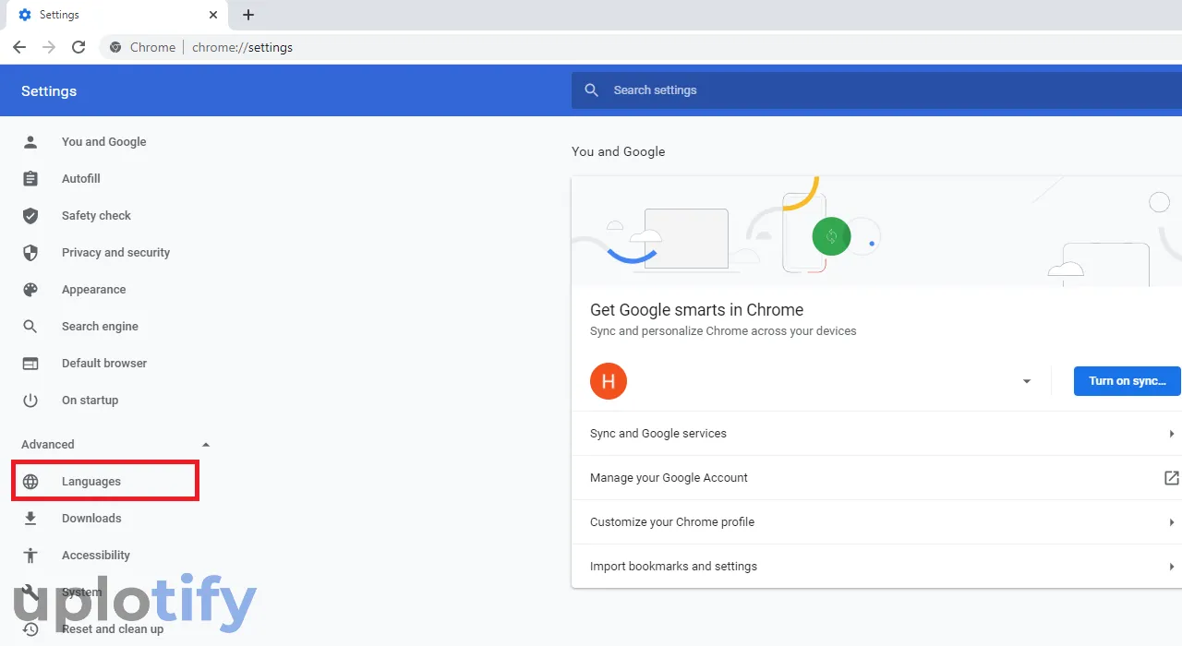Screen dimensions: 1182x646
Task: Click the Privacy and security shield icon
Action: pyautogui.click(x=30, y=253)
